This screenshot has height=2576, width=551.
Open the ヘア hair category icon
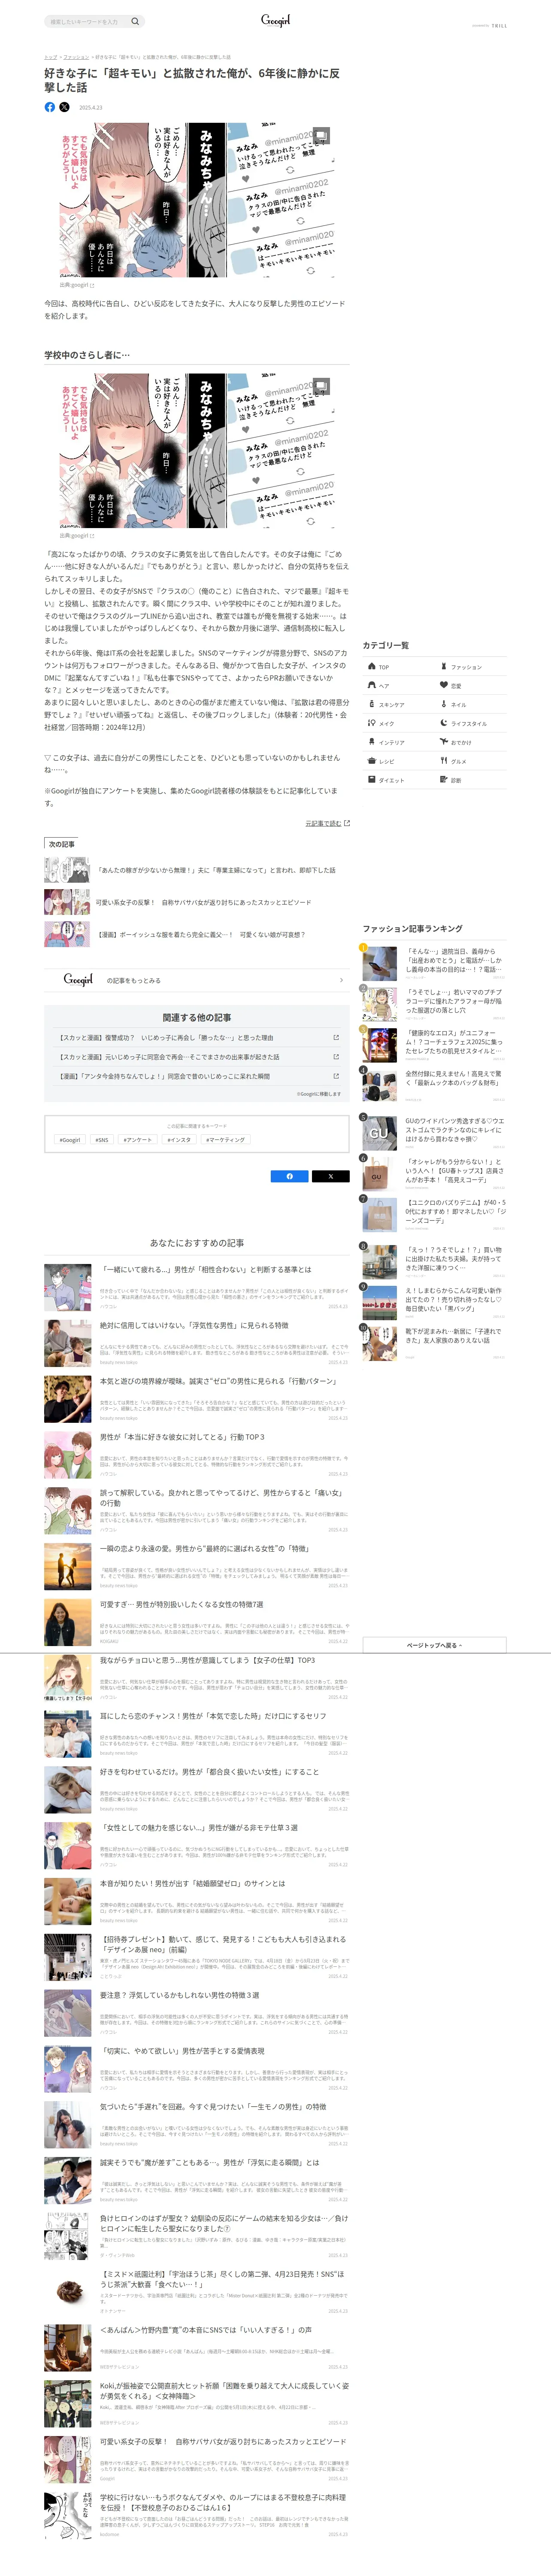click(x=372, y=685)
